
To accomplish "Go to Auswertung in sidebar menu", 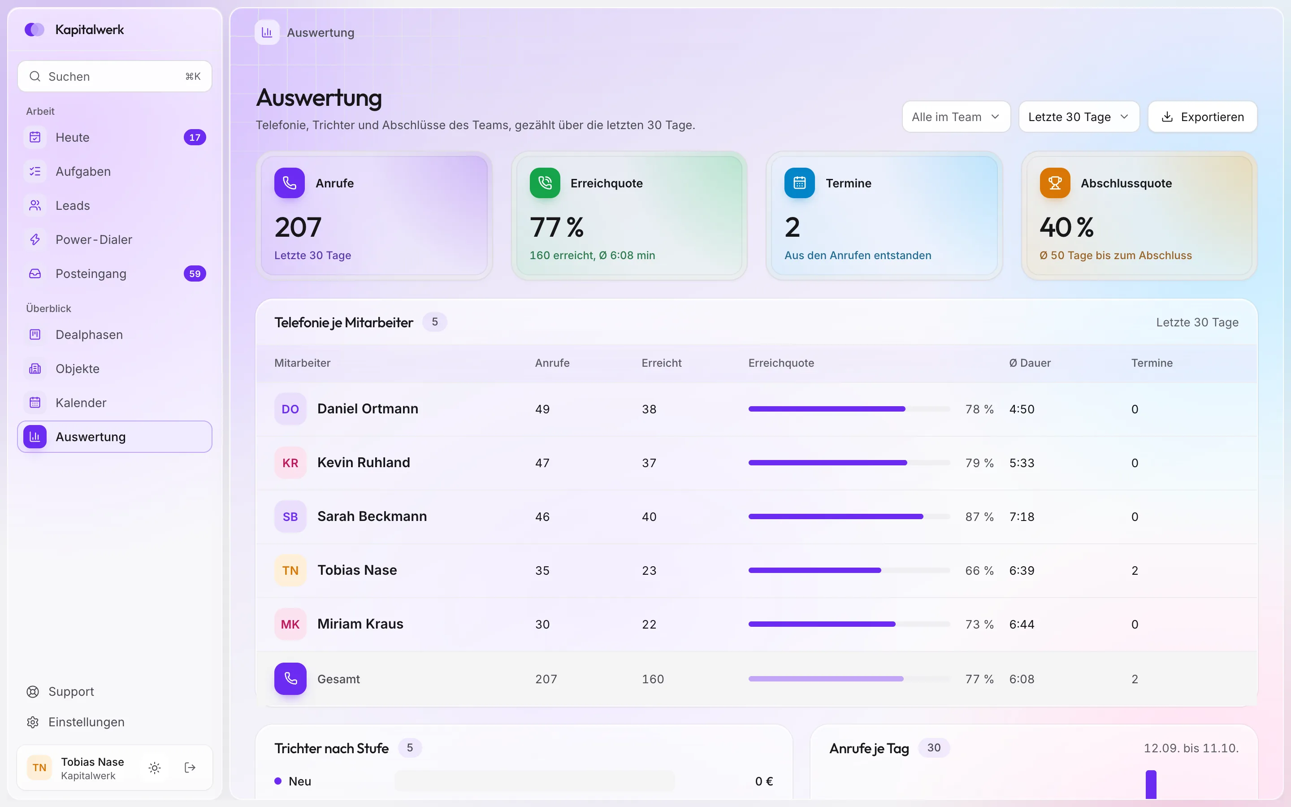I will coord(115,437).
